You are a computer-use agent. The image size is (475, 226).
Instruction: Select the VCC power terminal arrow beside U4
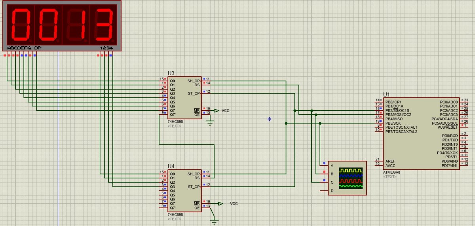tap(220, 203)
